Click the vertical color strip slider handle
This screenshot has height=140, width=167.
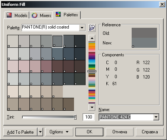coord(92,71)
